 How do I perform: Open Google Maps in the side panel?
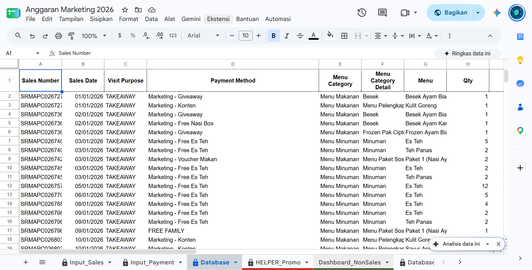coord(520,131)
